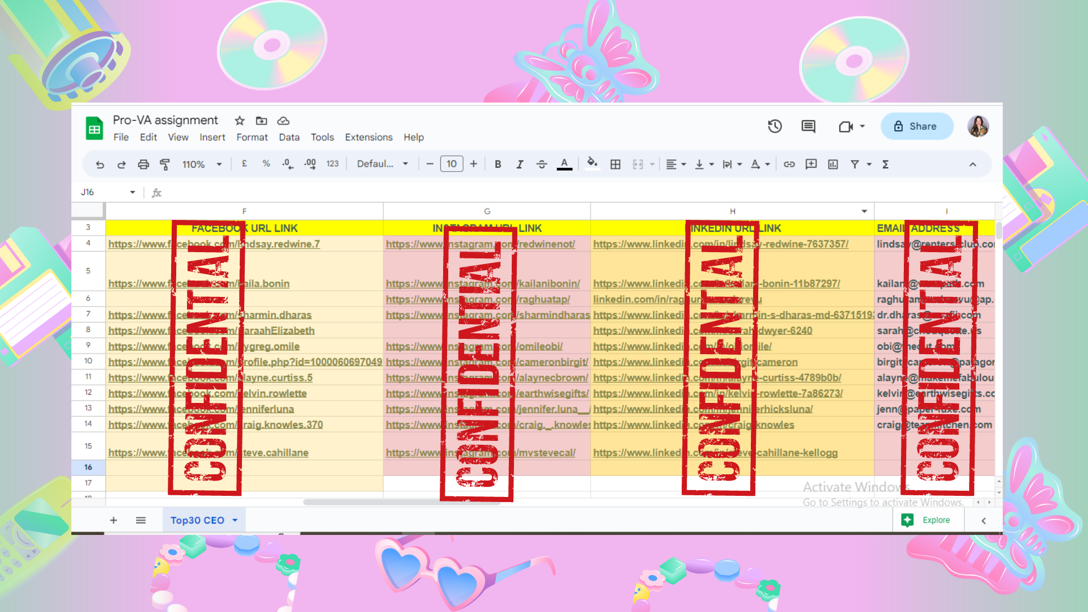Image resolution: width=1088 pixels, height=612 pixels.
Task: Click the print icon
Action: (143, 164)
